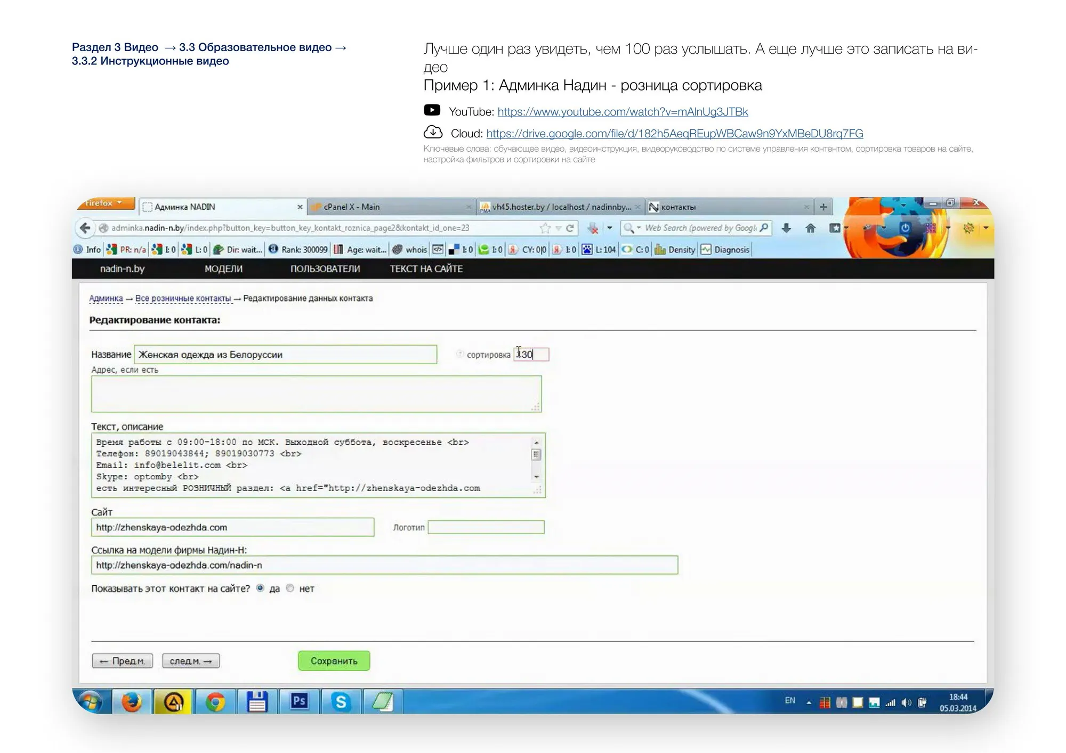Open Photoshop from the taskbar
This screenshot has width=1066, height=753.
[x=298, y=702]
